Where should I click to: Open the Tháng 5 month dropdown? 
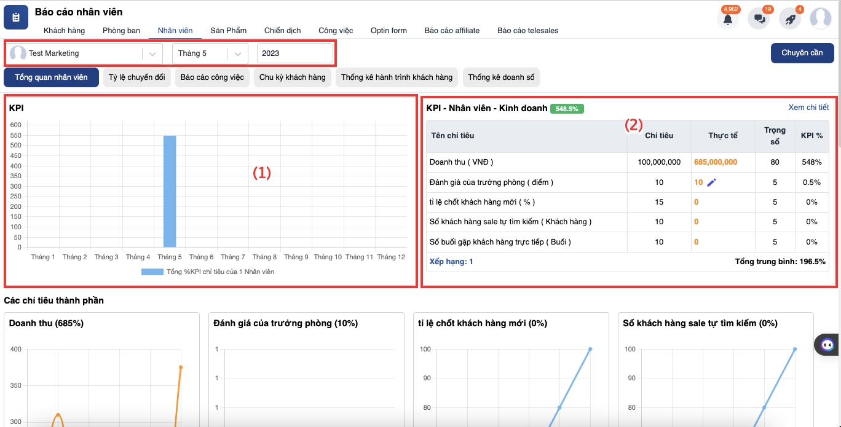pos(237,53)
